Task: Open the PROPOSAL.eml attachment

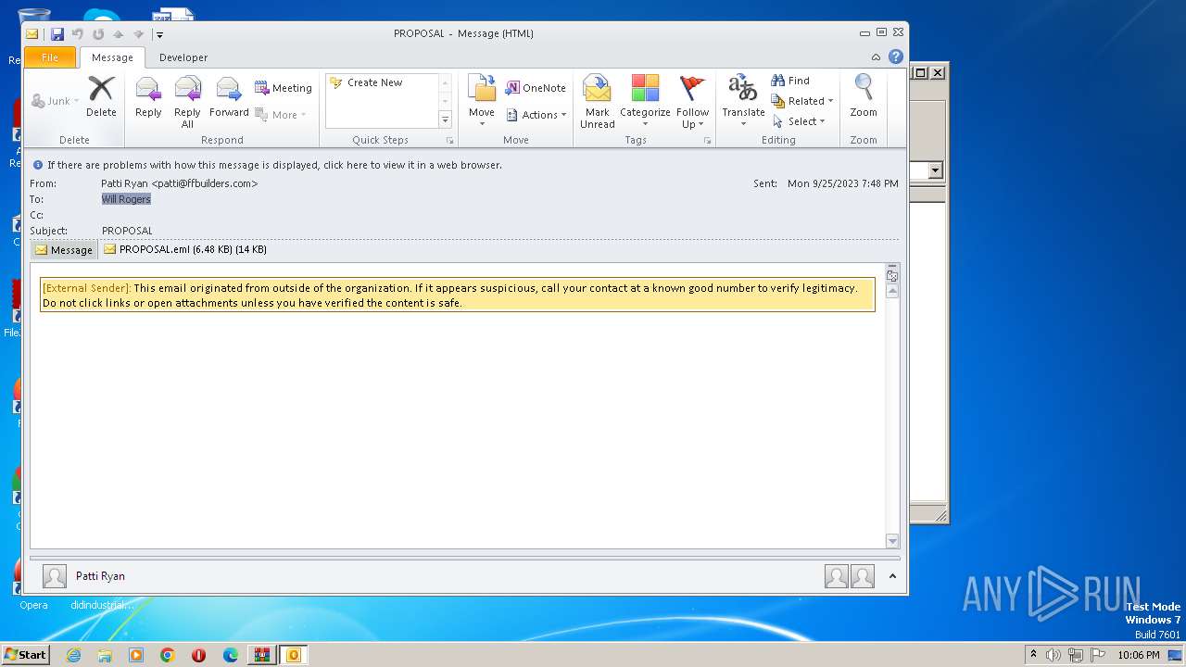Action: coord(185,249)
